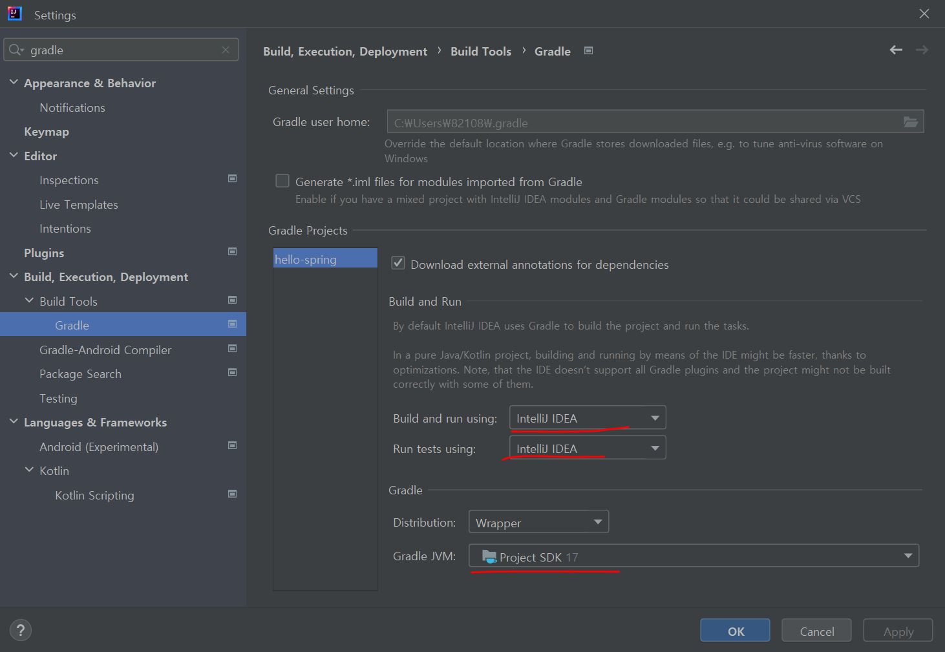
Task: Click project icon beside Build Tools row
Action: coord(233,300)
